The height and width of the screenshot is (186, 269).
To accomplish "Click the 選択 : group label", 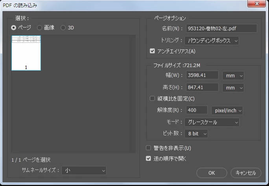I will coord(22,18).
